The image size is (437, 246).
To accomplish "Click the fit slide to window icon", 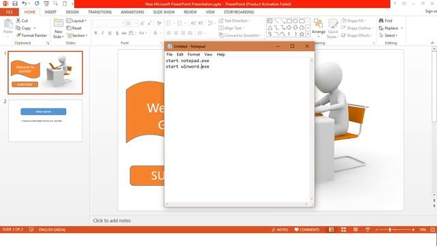I will click(432, 230).
